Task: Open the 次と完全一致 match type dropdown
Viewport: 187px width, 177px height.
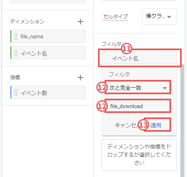Action: (138, 88)
